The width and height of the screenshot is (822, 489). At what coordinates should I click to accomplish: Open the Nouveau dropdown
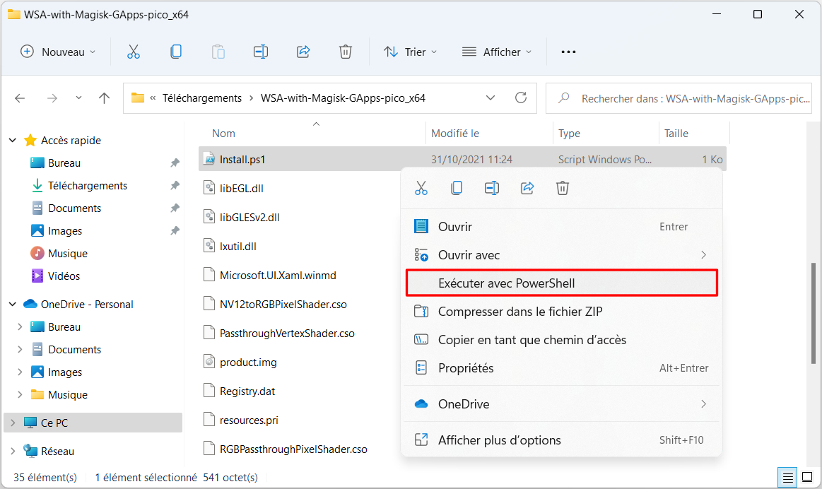pos(58,52)
